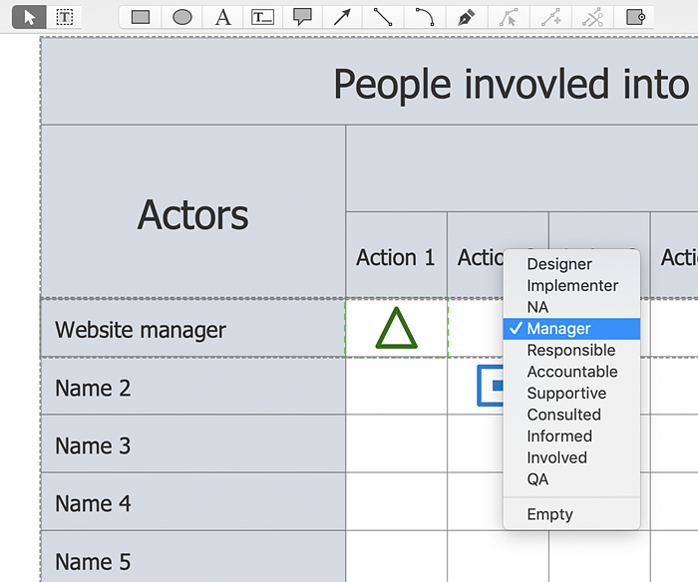Click the green triangle in Action 1
The width and height of the screenshot is (698, 582).
(x=396, y=329)
